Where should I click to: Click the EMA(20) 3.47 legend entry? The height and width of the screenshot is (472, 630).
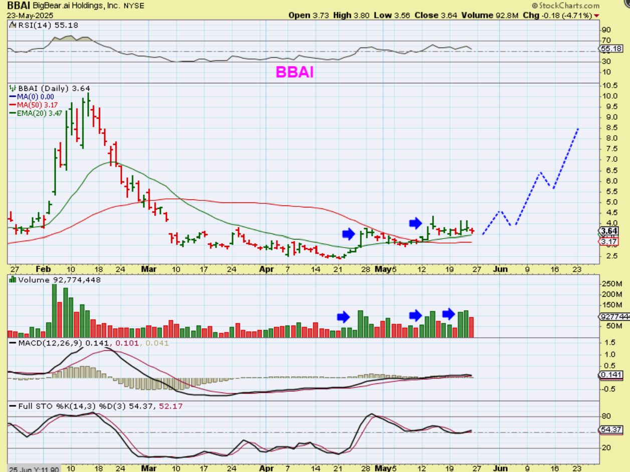click(x=39, y=114)
